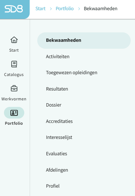
Task: Navigate to Afdelingen
Action: point(84,170)
